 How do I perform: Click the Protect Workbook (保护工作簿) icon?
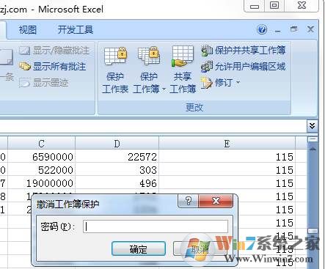point(146,69)
